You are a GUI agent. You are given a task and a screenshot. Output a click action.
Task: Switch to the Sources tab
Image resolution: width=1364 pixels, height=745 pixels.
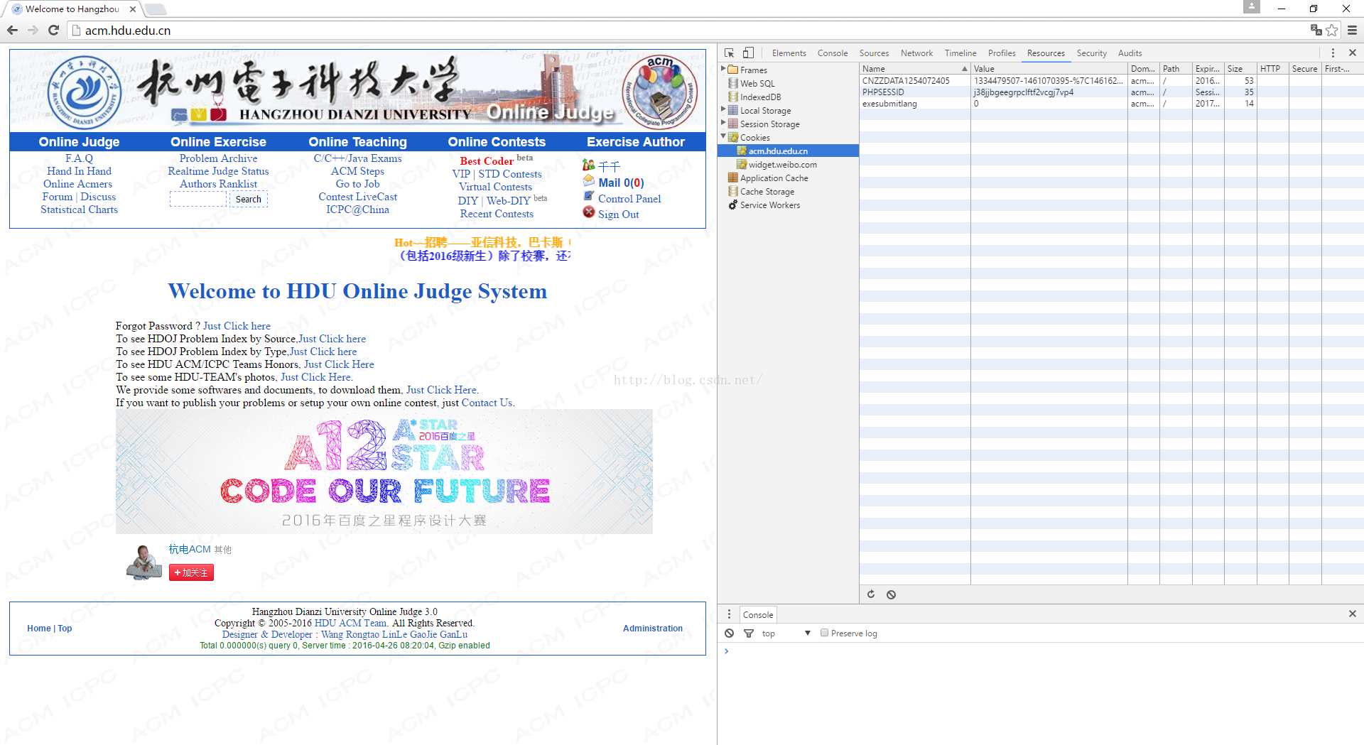point(874,53)
